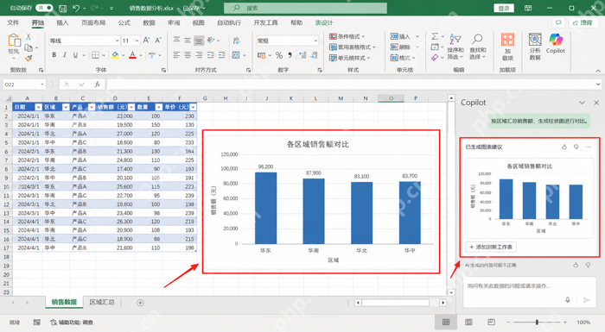Click the Merge and Center icon
Viewport: 605px width, 332px height.
[x=236, y=55]
